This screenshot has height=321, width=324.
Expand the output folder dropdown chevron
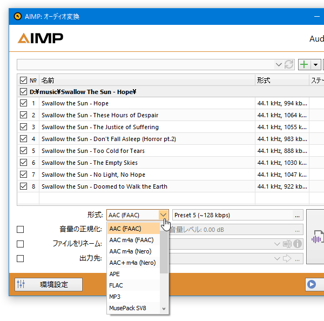(277, 258)
